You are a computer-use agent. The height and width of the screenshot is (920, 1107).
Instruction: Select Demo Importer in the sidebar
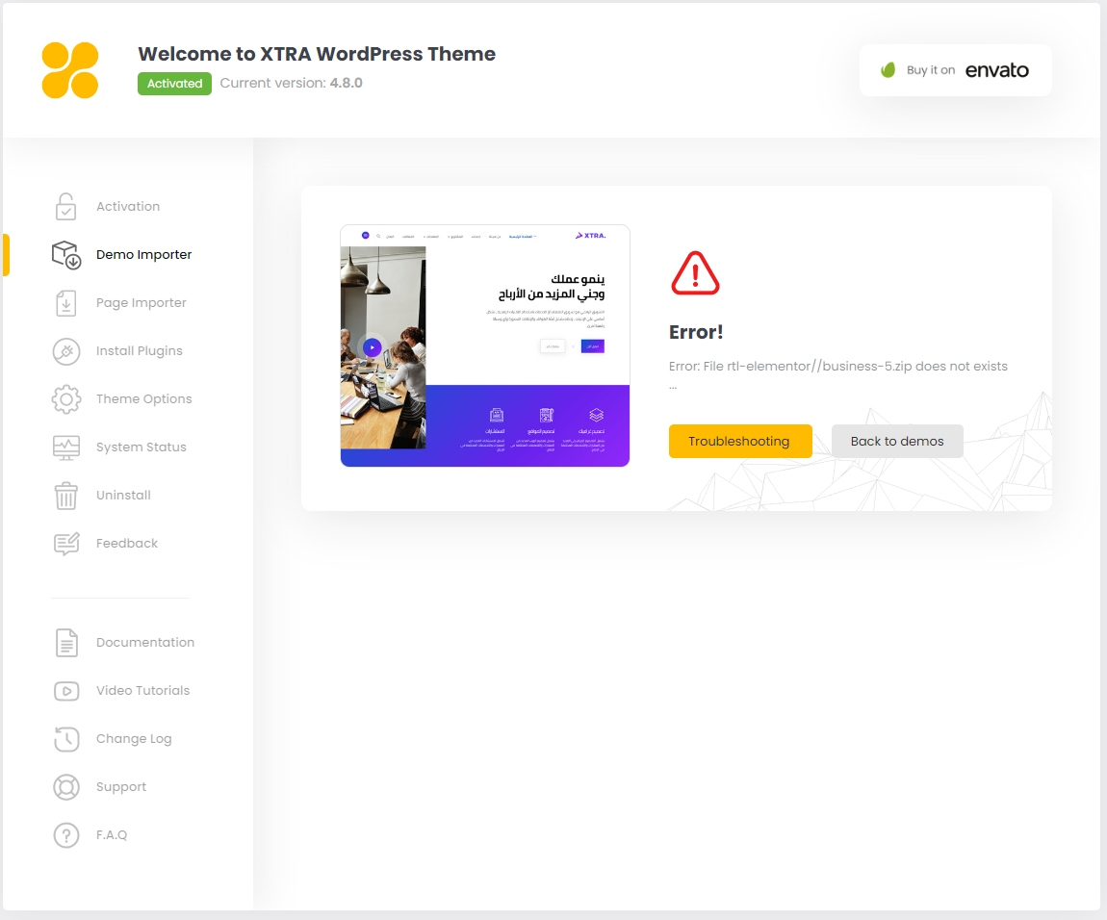tap(143, 255)
